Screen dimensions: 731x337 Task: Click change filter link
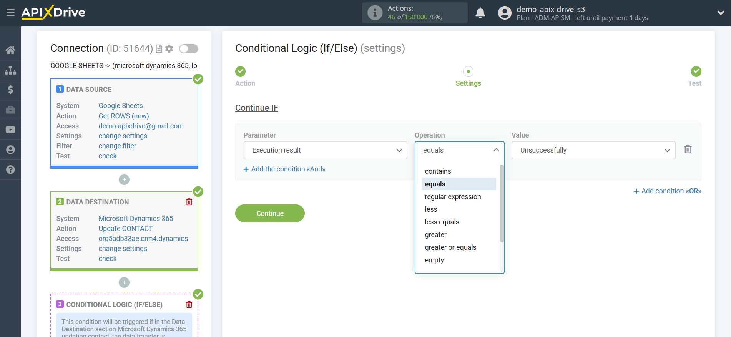pos(118,146)
